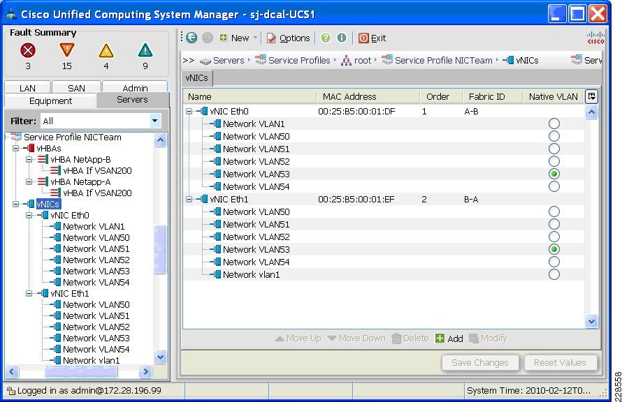The image size is (622, 402).
Task: Click the green plus New icon
Action: click(x=224, y=38)
